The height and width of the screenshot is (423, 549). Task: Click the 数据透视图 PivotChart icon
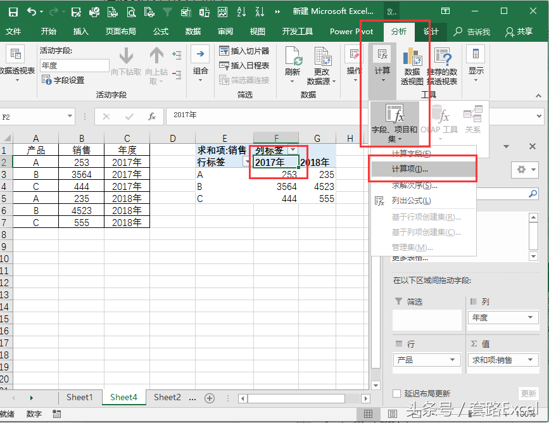412,66
